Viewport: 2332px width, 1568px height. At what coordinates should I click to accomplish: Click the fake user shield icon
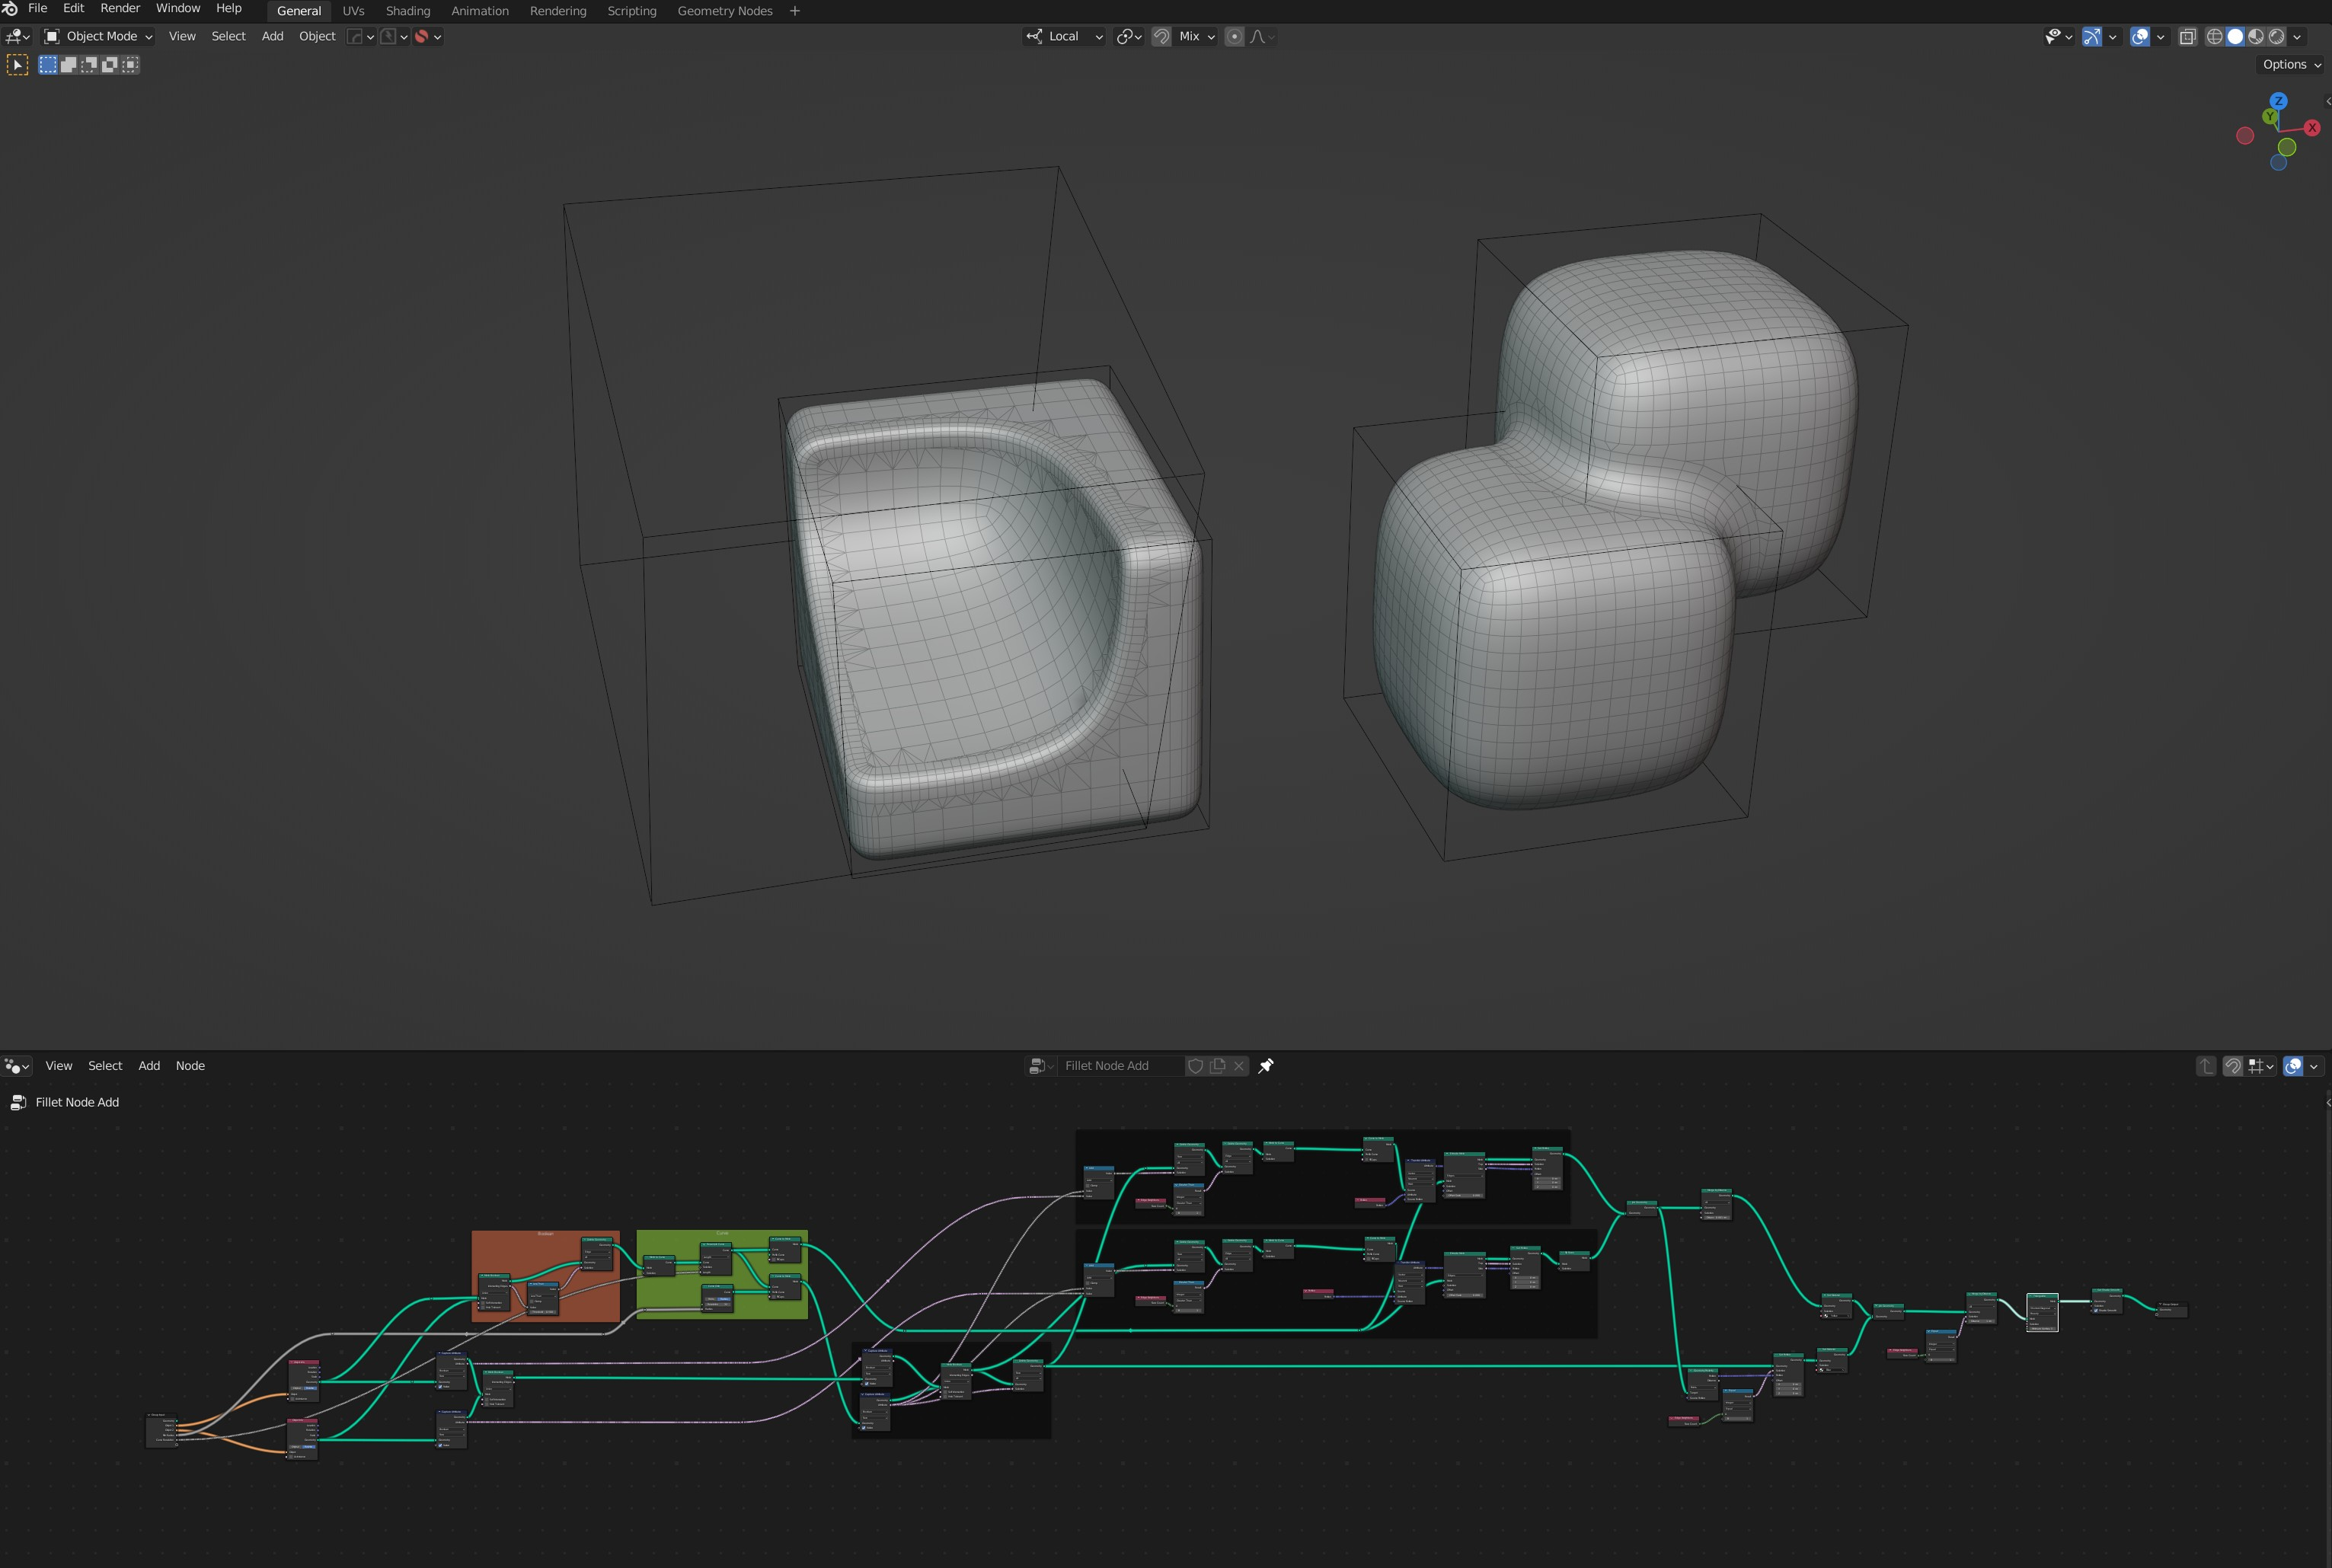point(1195,1066)
